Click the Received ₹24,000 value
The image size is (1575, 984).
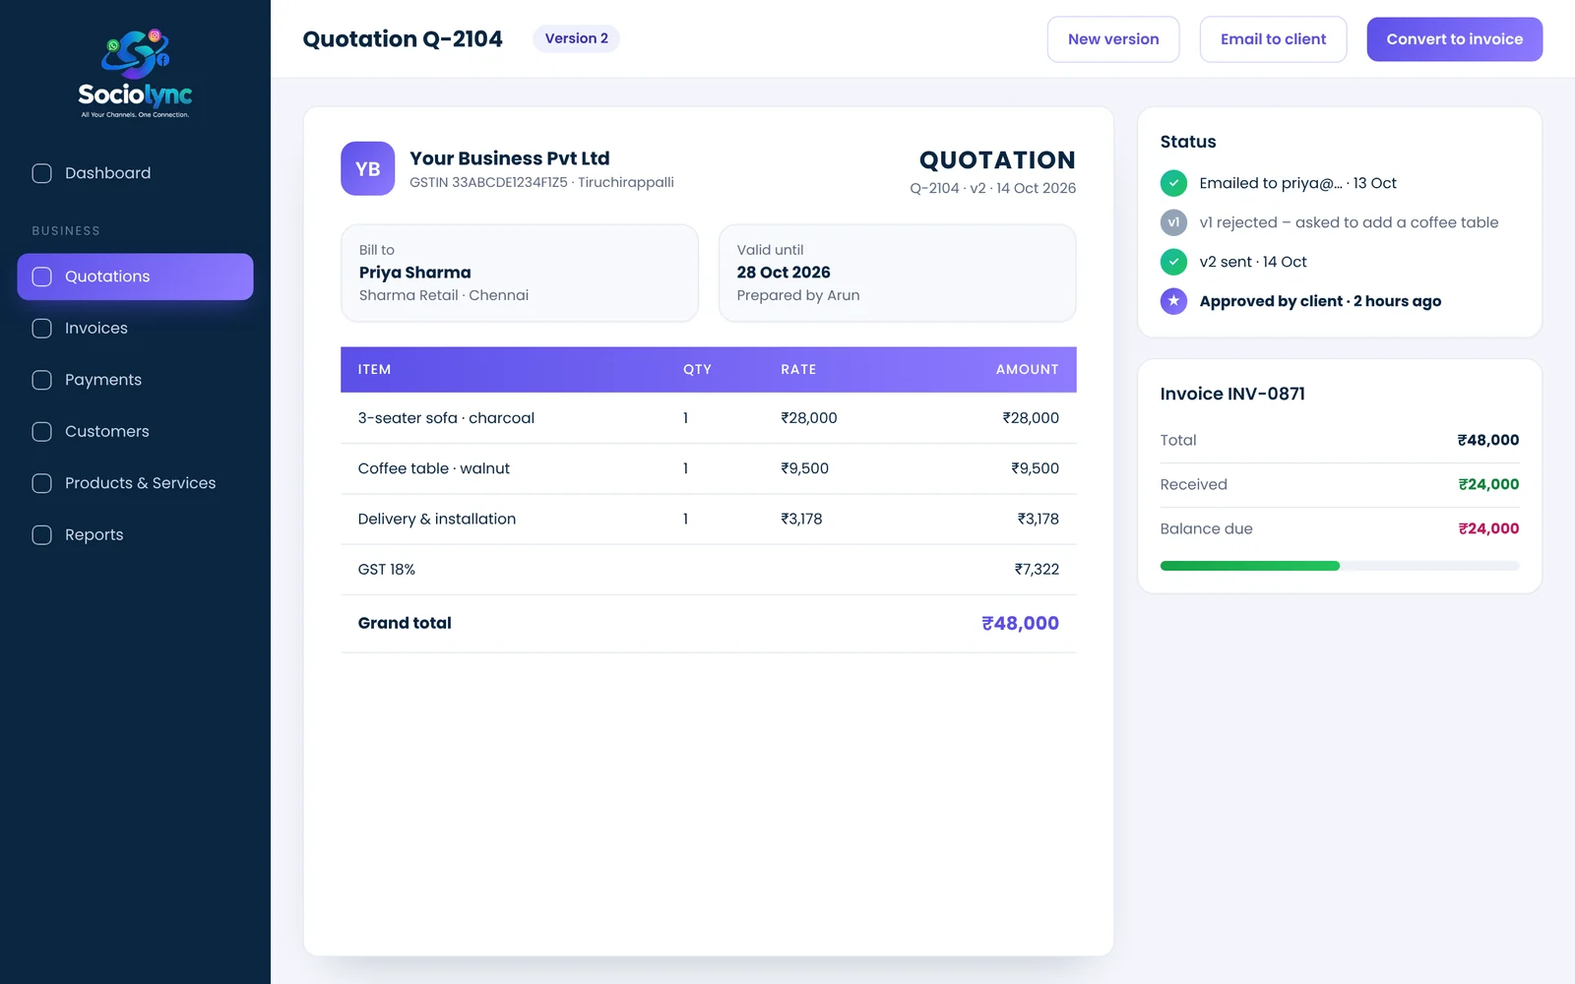1488,484
